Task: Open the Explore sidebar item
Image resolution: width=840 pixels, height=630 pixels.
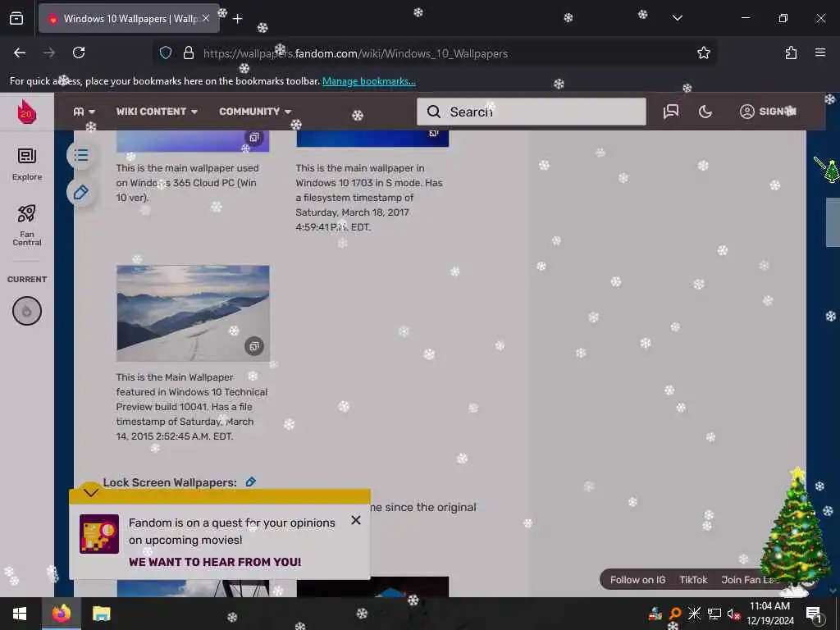Action: (27, 164)
